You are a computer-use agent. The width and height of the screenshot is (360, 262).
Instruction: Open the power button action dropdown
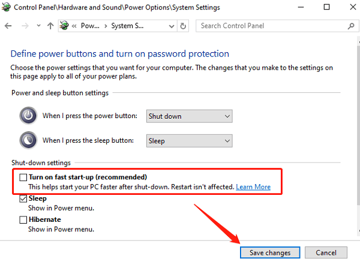189,116
